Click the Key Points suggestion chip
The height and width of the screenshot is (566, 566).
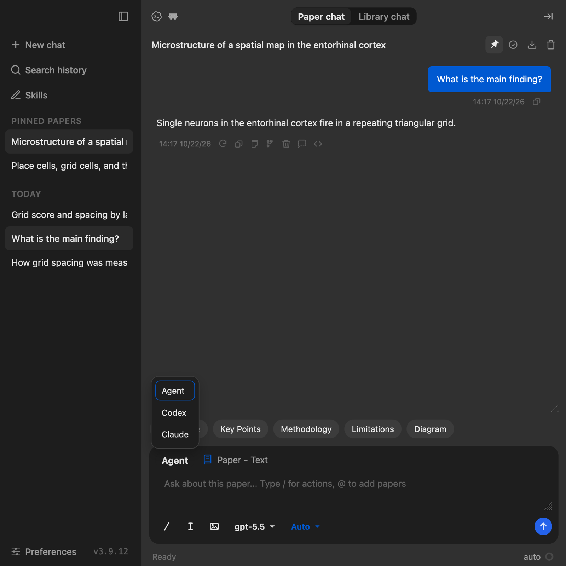[241, 429]
